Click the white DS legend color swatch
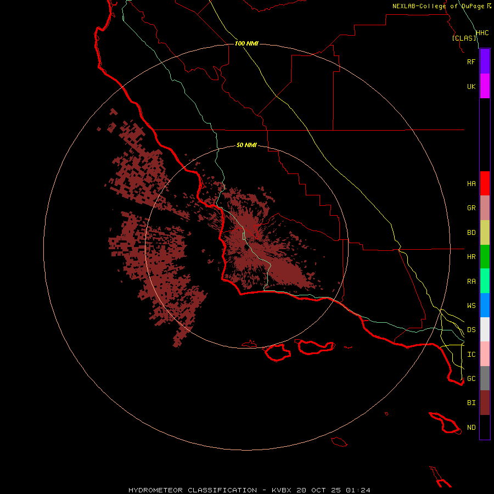494x494 pixels. [x=485, y=329]
